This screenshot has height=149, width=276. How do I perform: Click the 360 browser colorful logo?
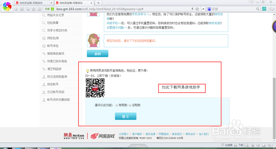click(7, 6)
